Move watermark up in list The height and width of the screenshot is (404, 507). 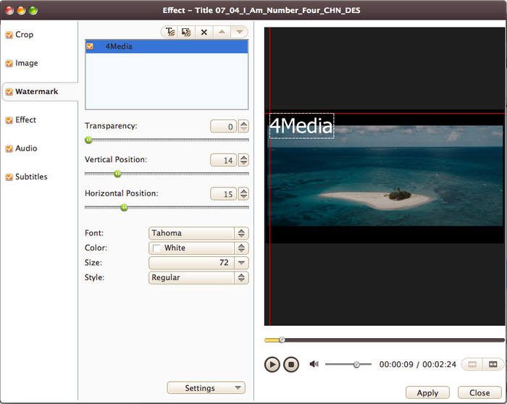222,33
